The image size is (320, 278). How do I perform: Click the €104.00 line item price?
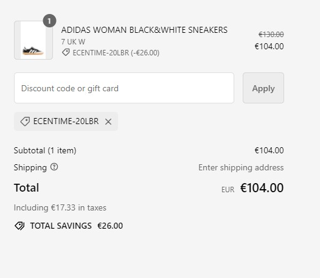[269, 47]
